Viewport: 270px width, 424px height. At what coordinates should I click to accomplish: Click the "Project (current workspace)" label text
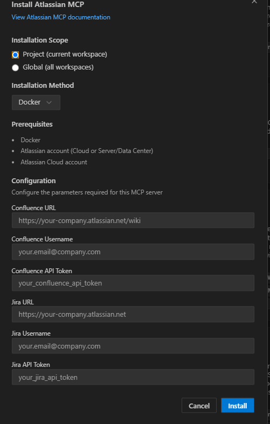(x=65, y=54)
